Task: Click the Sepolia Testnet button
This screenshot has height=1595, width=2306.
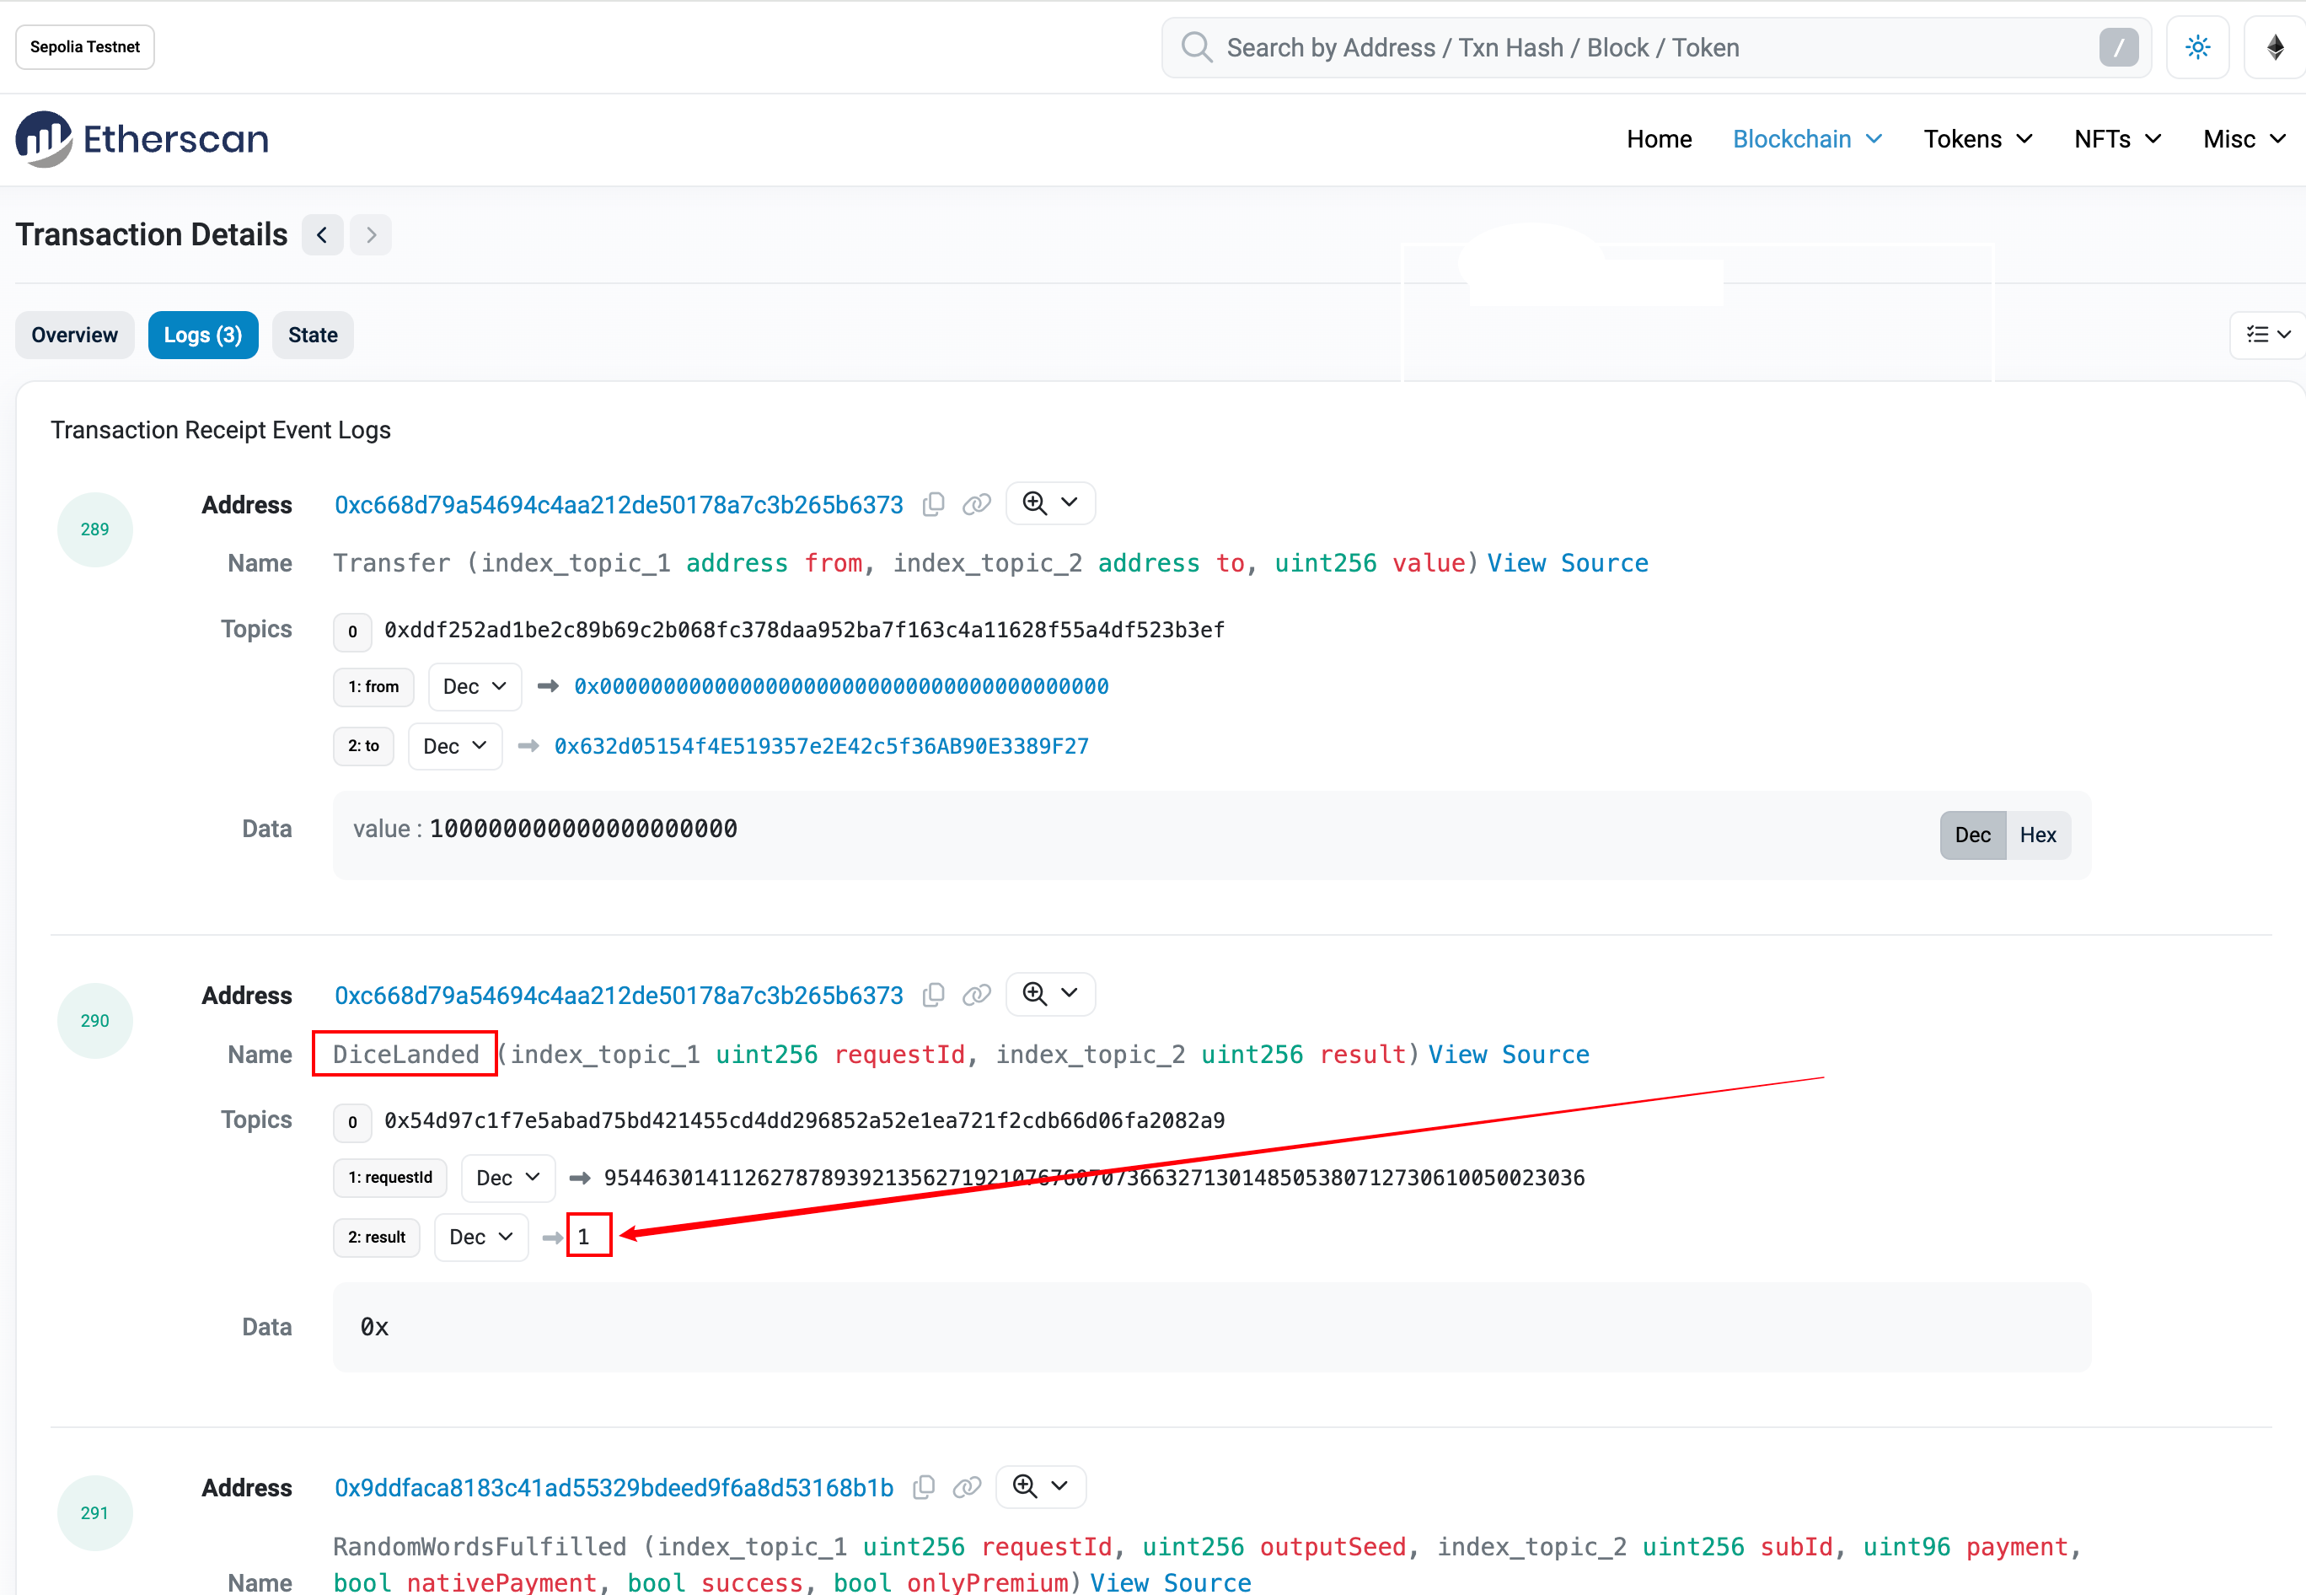Action: pos(85,47)
